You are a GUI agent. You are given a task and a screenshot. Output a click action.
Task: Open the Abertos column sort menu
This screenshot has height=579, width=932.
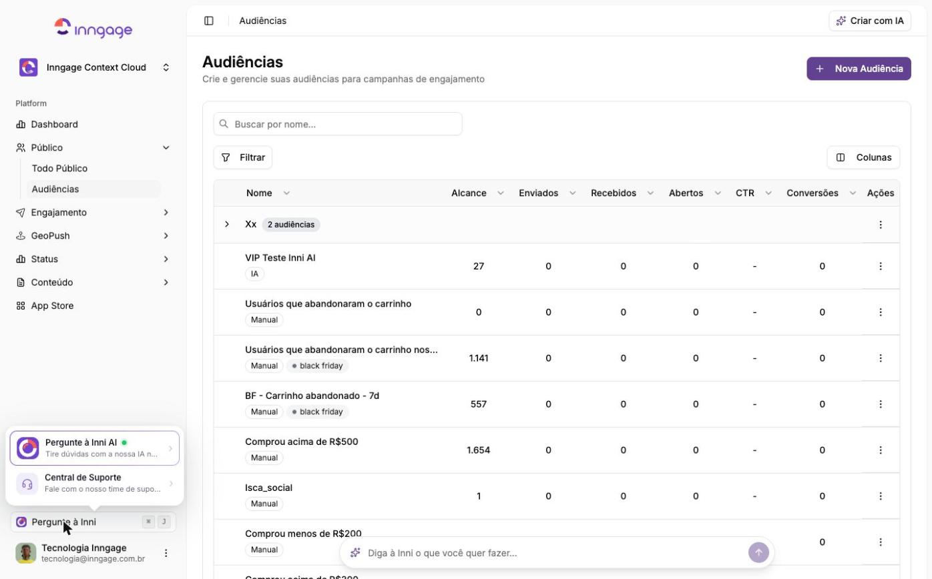(x=718, y=193)
